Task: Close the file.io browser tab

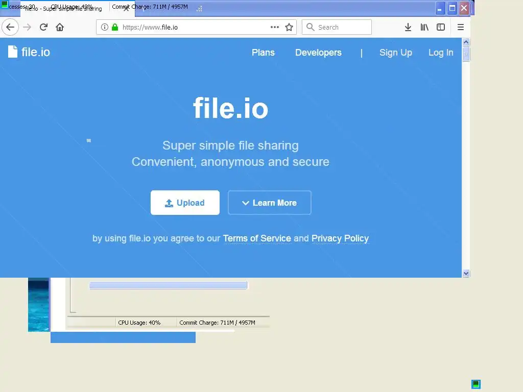Action: [126, 9]
